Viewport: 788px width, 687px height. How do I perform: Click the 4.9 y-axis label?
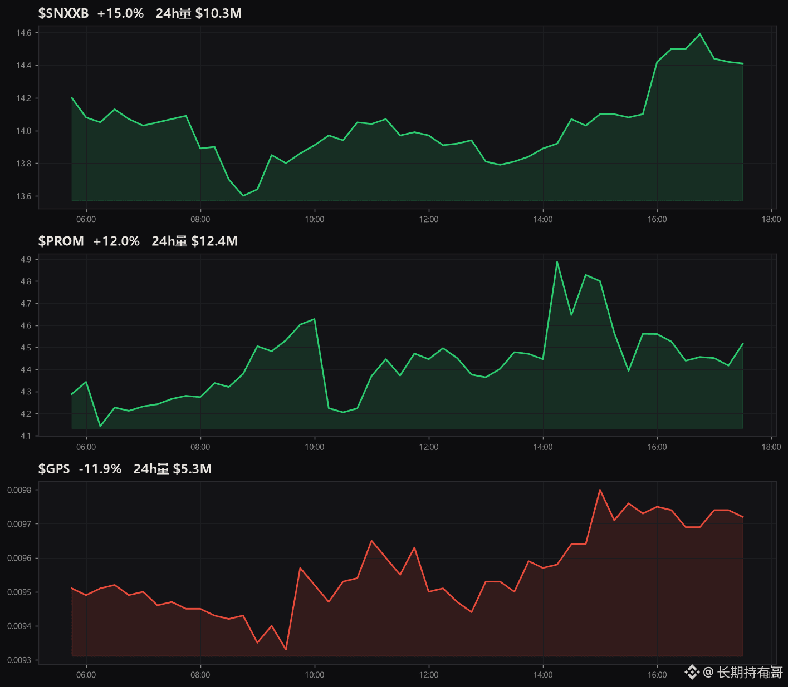(x=26, y=259)
